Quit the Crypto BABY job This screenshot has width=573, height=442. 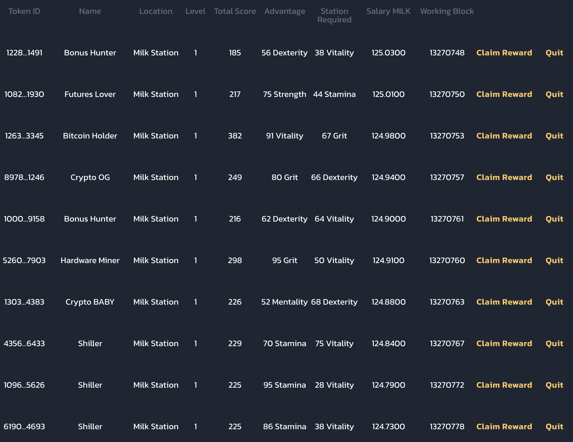[x=554, y=302]
